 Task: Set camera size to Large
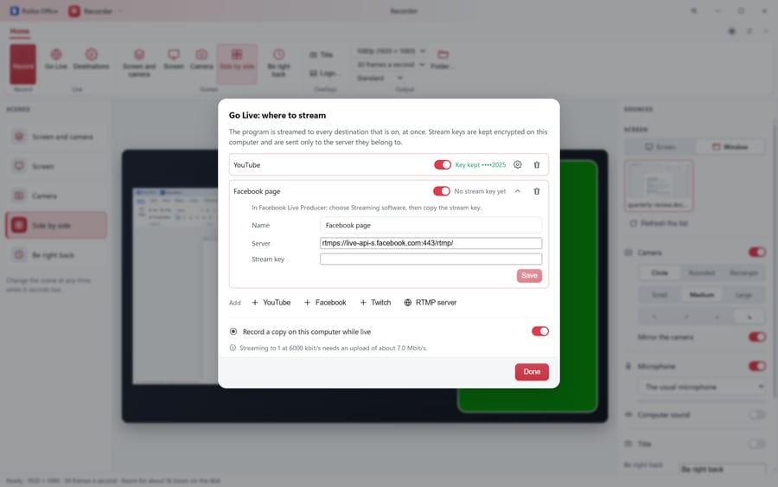tap(743, 295)
